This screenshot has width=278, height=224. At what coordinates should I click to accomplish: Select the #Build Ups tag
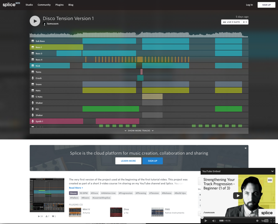[x=180, y=193]
